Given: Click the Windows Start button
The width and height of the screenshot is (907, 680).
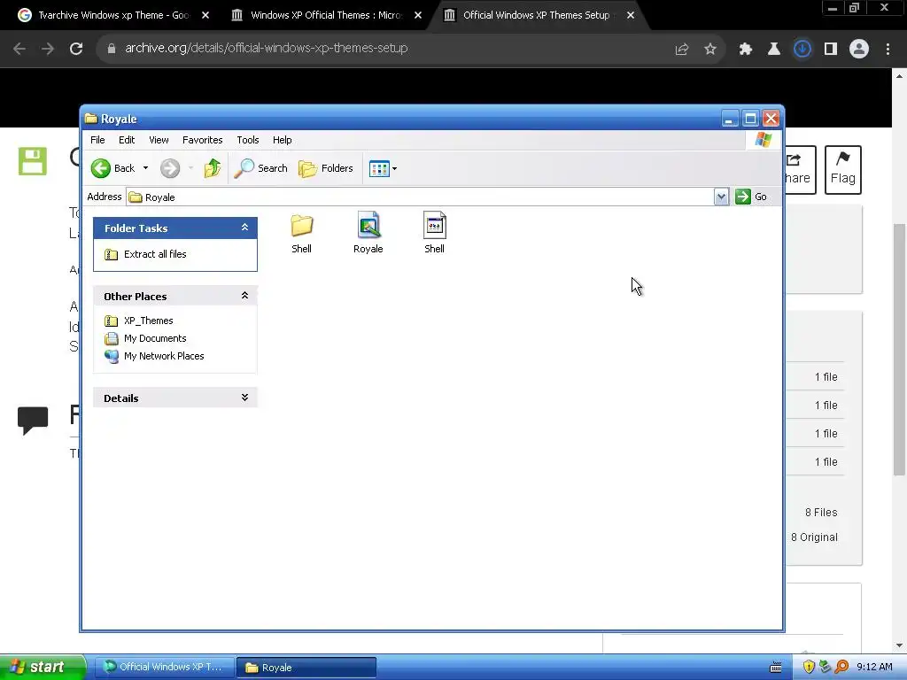Looking at the screenshot, I should 43,668.
